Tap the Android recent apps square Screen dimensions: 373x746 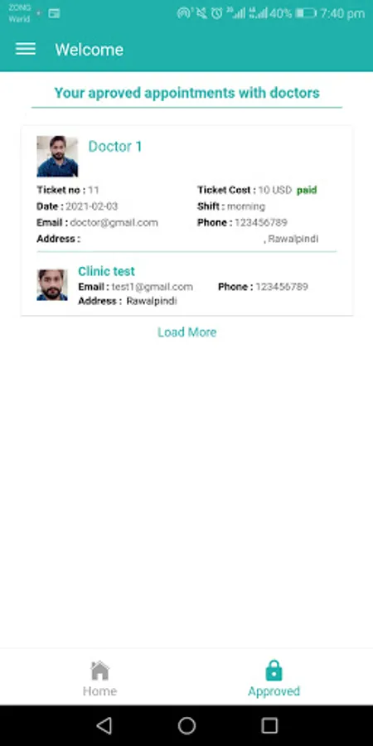[x=269, y=725]
